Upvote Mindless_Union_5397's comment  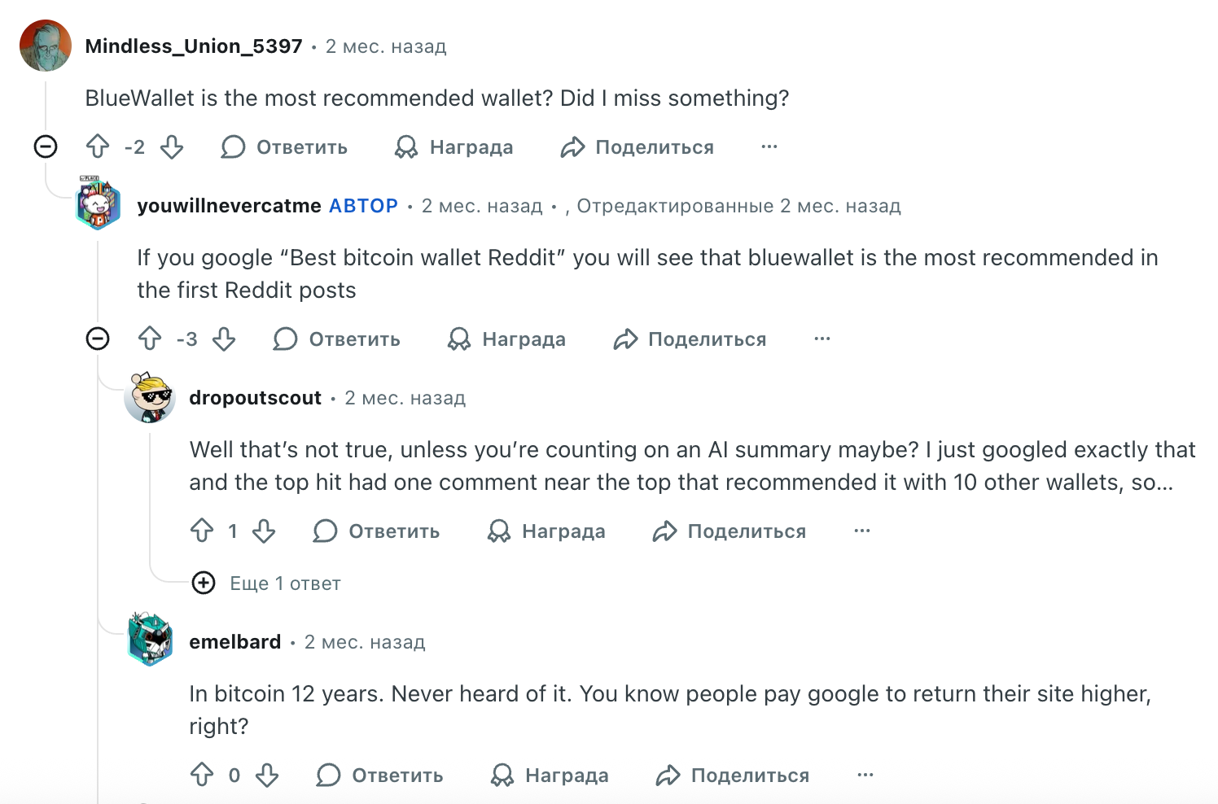click(x=98, y=147)
